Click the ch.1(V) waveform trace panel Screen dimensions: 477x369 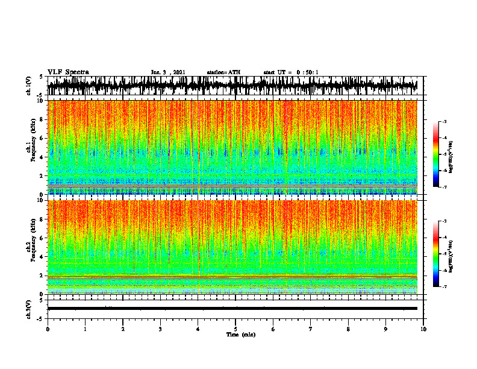235,86
